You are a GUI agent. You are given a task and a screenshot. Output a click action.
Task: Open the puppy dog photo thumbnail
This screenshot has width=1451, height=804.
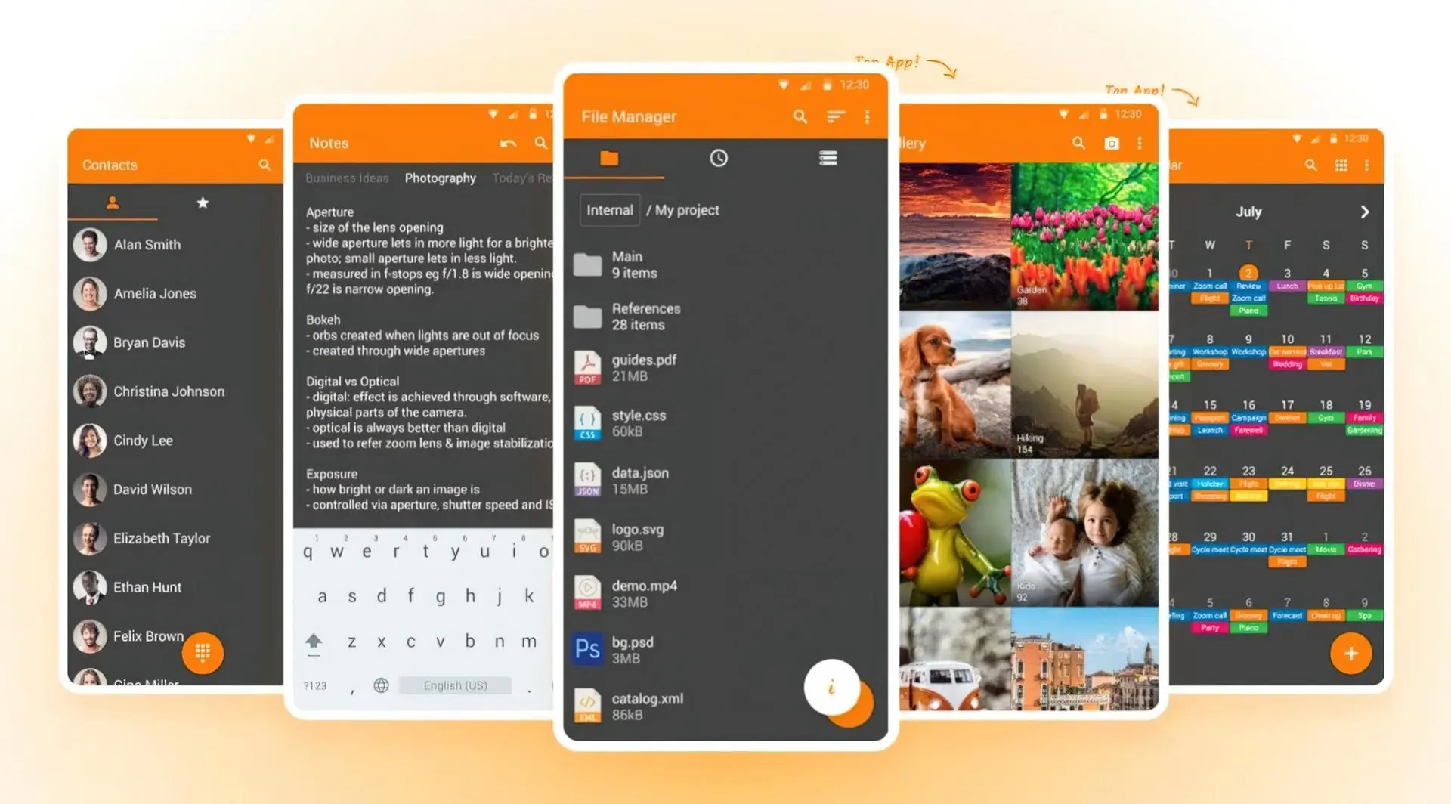[x=955, y=385]
